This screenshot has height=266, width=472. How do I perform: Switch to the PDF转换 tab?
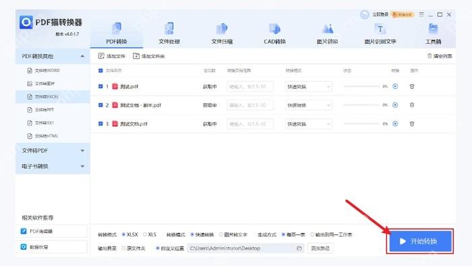pyautogui.click(x=117, y=34)
